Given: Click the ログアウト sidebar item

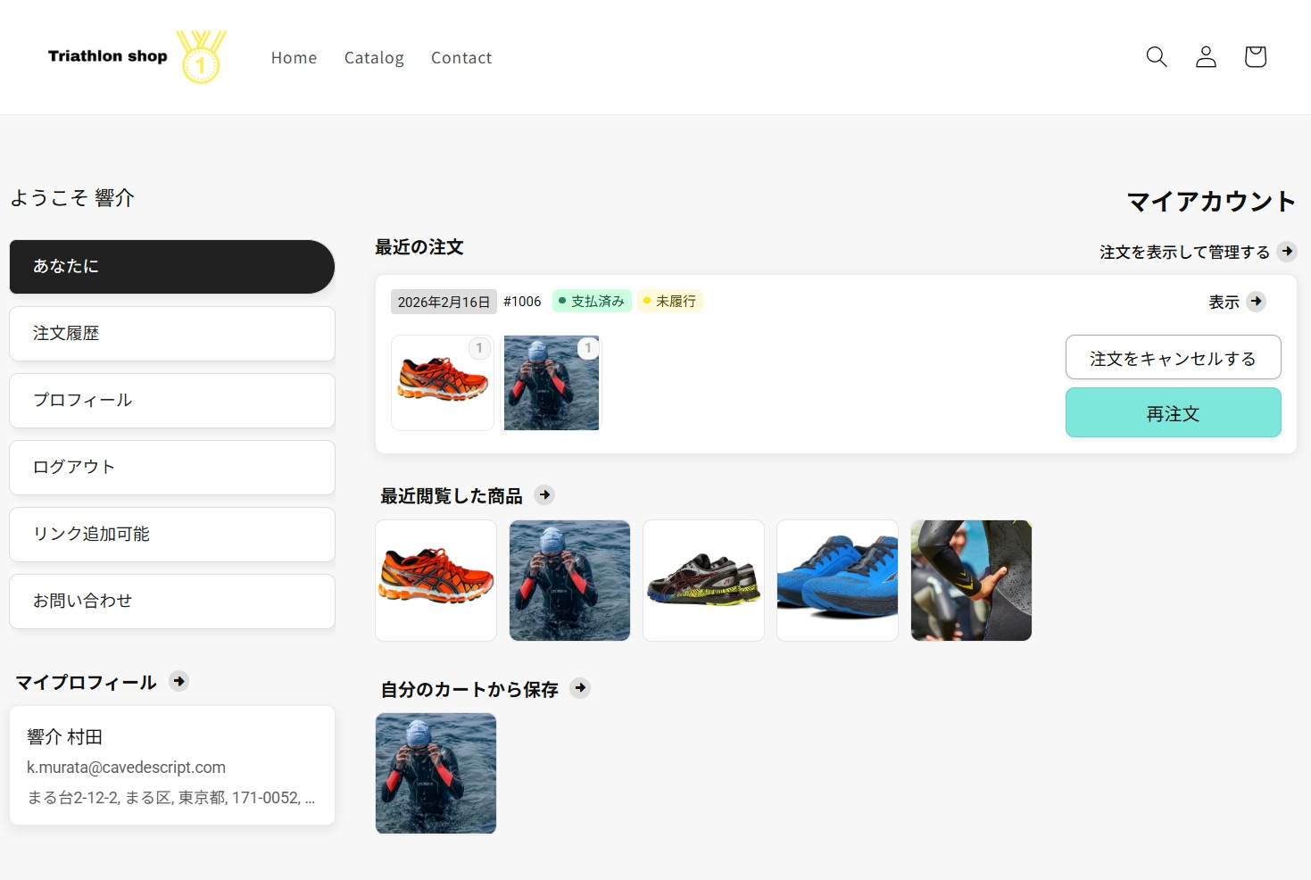Looking at the screenshot, I should (x=172, y=468).
